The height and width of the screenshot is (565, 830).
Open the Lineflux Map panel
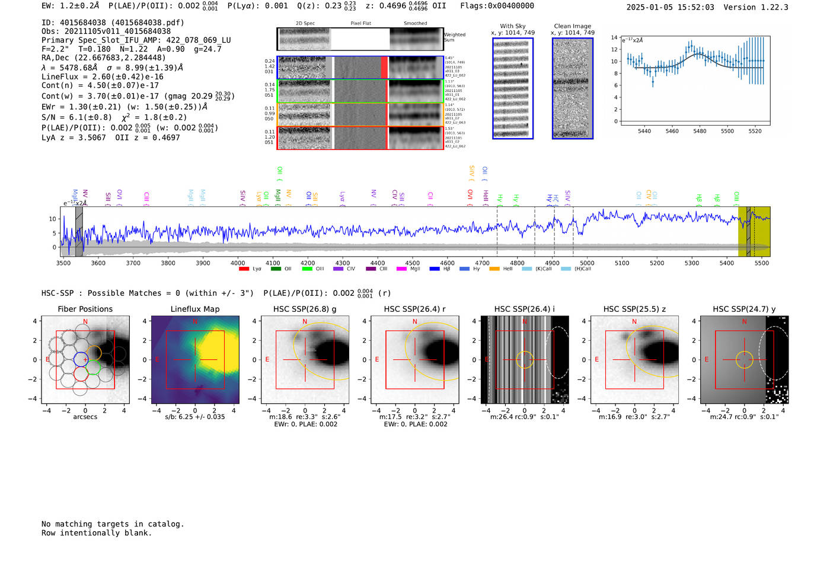tap(195, 359)
